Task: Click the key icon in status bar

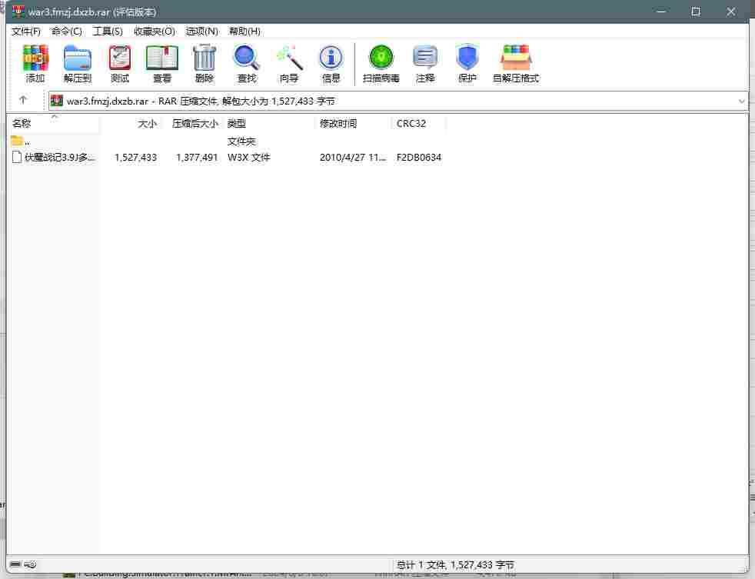Action: click(30, 564)
